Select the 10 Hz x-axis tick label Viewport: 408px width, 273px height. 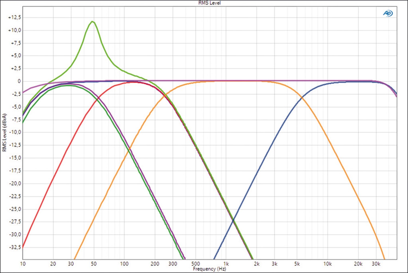pyautogui.click(x=23, y=264)
